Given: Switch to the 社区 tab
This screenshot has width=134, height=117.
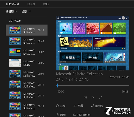Looking at the screenshot, I should coord(46,4).
